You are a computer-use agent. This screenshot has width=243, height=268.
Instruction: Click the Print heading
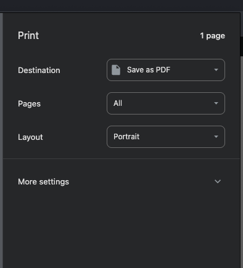click(28, 35)
